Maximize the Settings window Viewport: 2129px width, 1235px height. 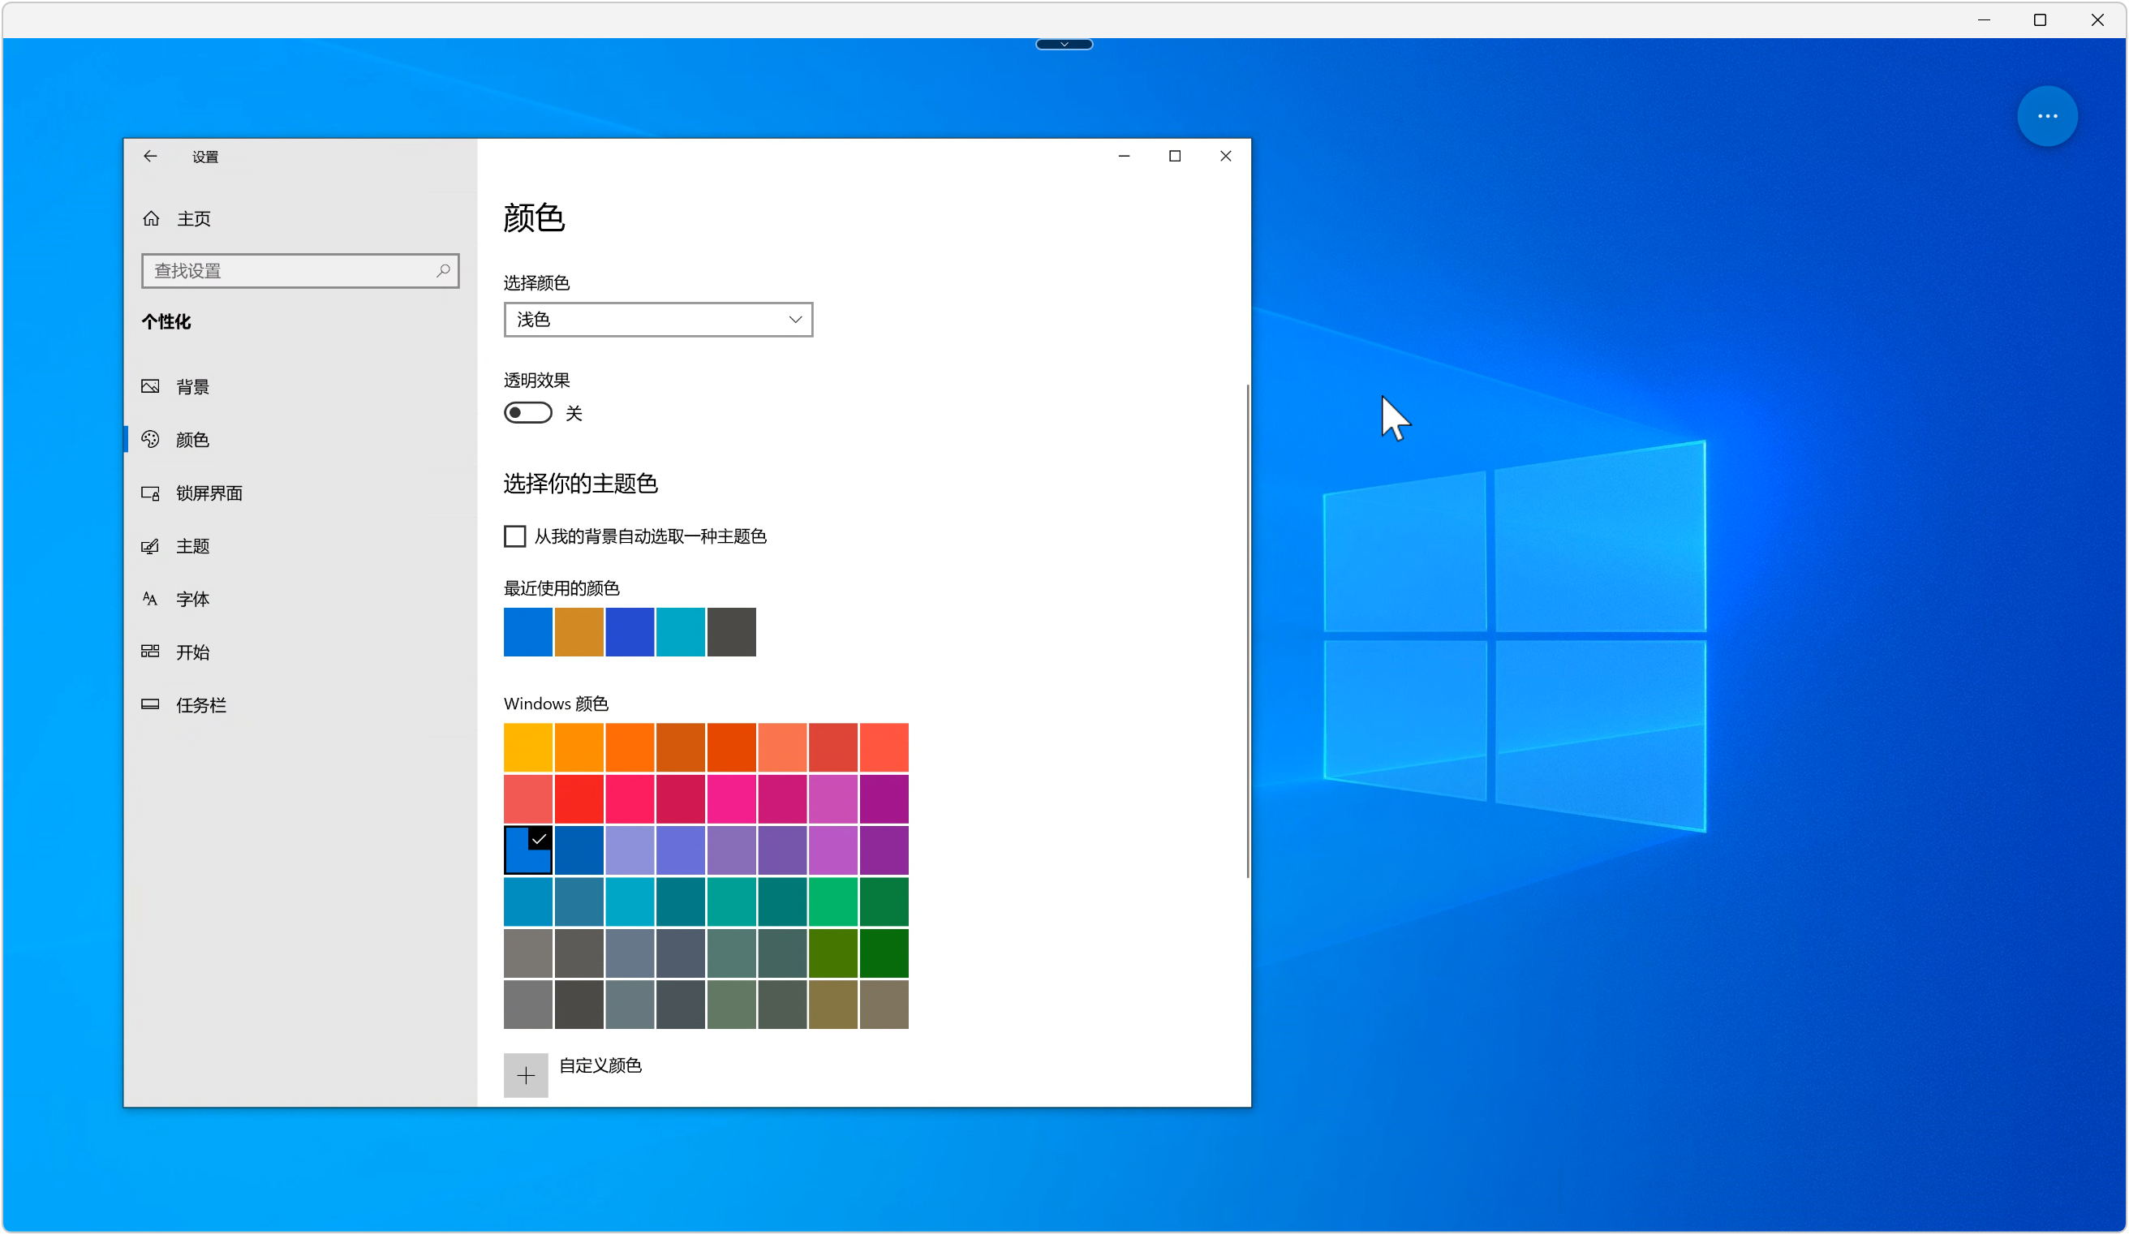tap(1174, 157)
